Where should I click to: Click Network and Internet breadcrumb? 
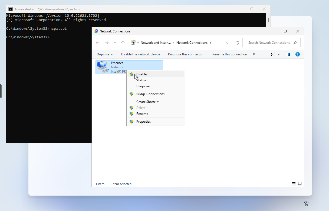[156, 43]
